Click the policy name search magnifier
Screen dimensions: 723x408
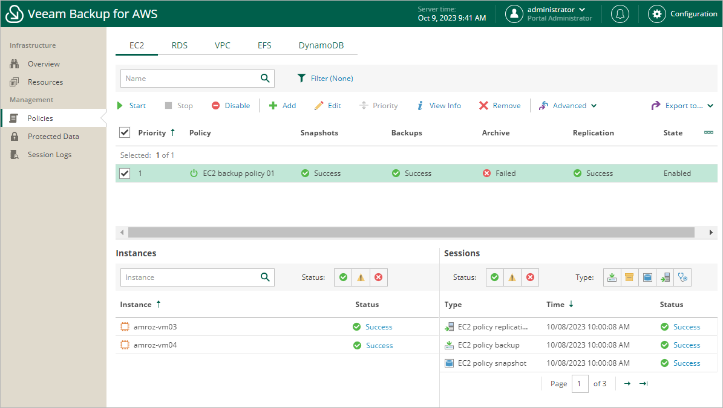point(265,79)
